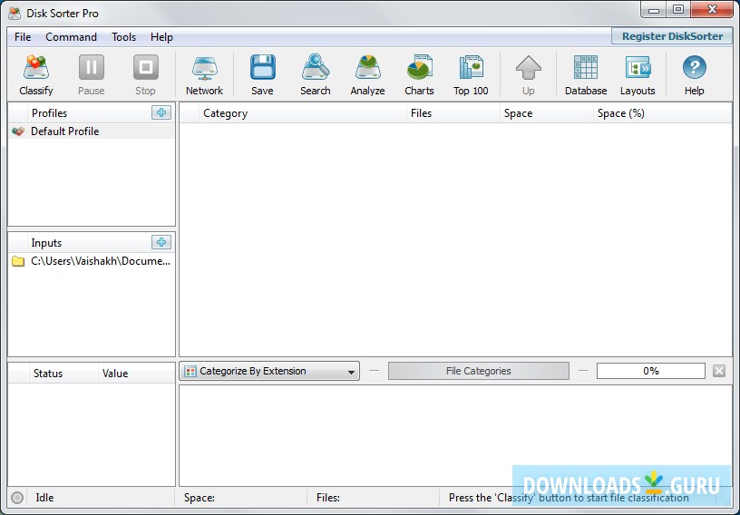
Task: Click the 0% progress bar
Action: click(x=651, y=371)
